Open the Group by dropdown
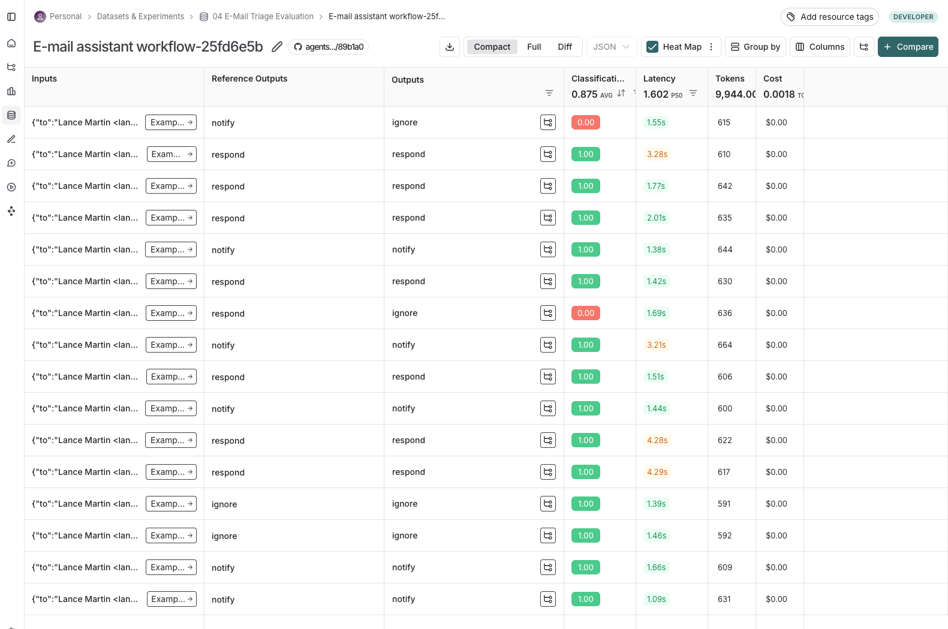 [x=755, y=47]
